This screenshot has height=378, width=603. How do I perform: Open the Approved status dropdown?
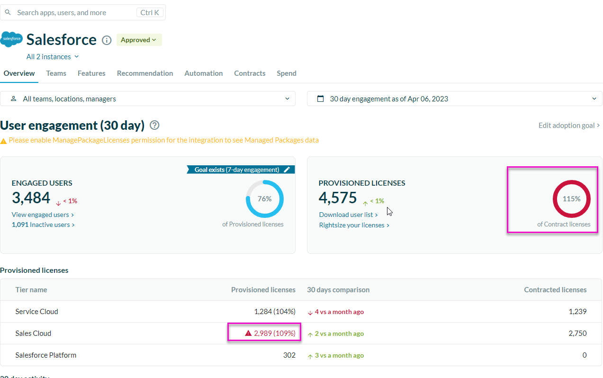click(x=139, y=40)
